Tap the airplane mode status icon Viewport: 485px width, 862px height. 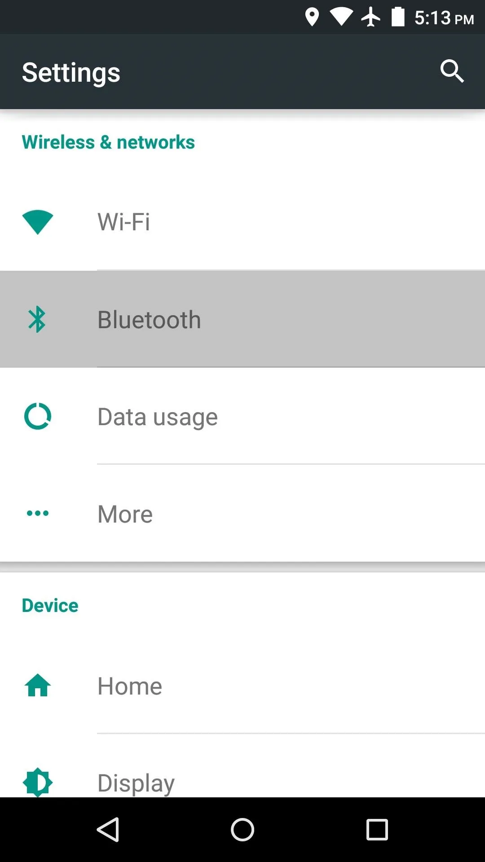(x=370, y=18)
